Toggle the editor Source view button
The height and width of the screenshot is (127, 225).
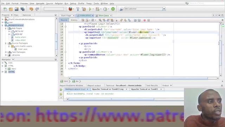[x=64, y=20]
